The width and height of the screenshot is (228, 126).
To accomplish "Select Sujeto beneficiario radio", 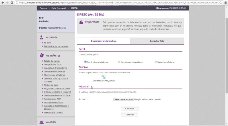I will tap(156, 62).
